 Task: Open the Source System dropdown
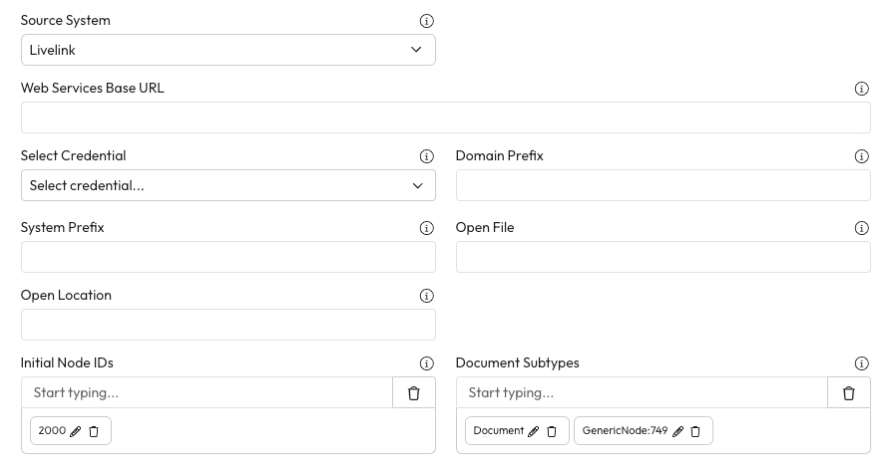(227, 50)
